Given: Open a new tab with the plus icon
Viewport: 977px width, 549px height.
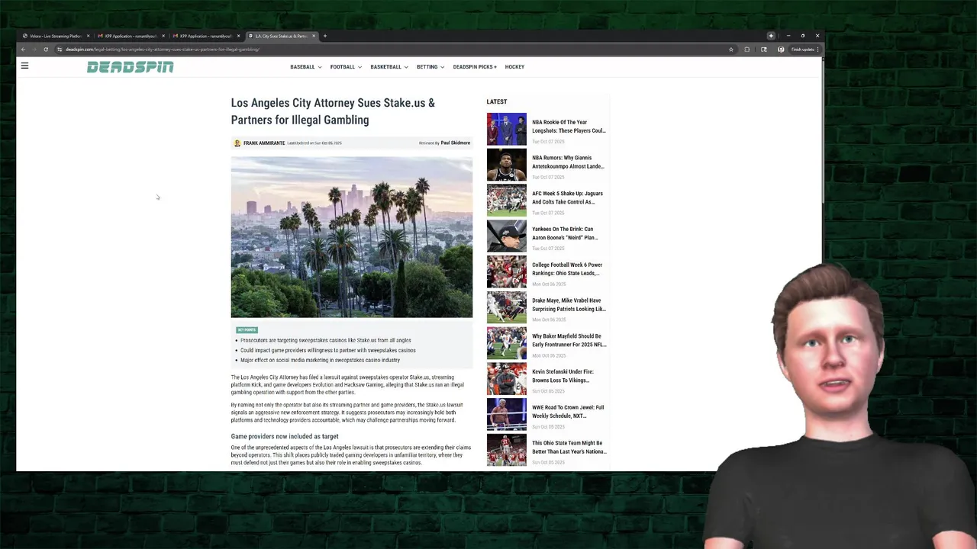Looking at the screenshot, I should pyautogui.click(x=325, y=36).
